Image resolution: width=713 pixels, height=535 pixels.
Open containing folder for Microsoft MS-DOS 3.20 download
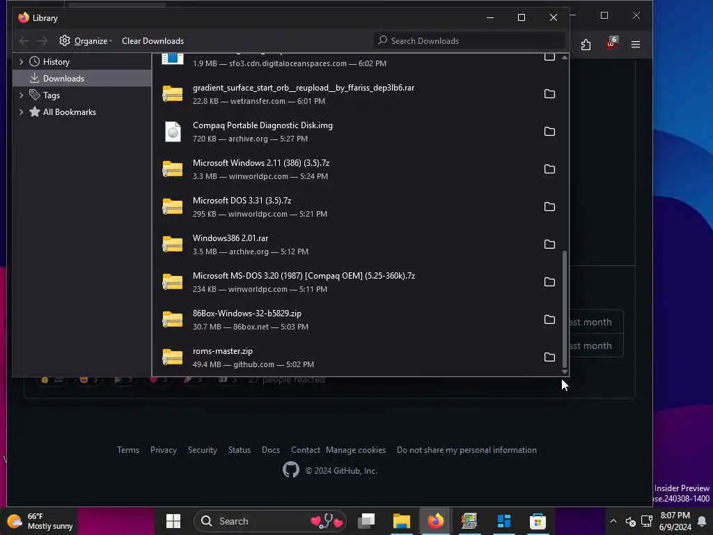click(549, 282)
